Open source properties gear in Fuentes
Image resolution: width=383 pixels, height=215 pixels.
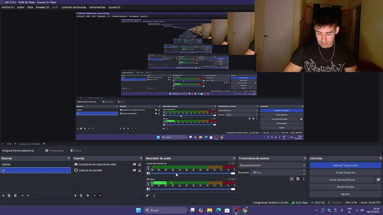point(88,196)
